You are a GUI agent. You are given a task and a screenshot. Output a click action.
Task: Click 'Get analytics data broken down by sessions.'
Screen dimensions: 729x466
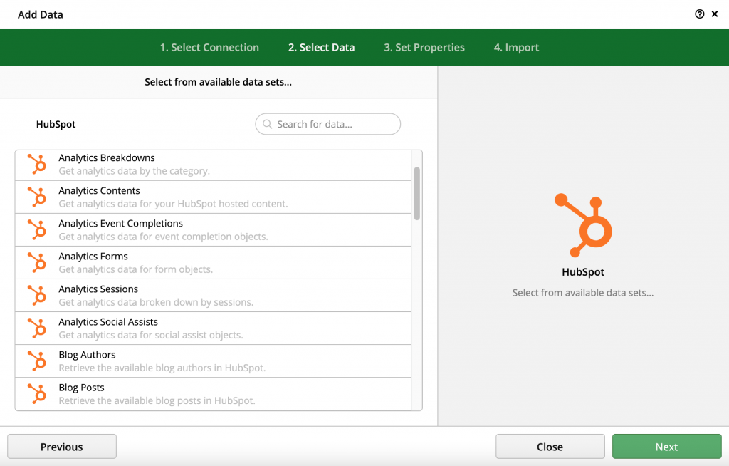156,302
